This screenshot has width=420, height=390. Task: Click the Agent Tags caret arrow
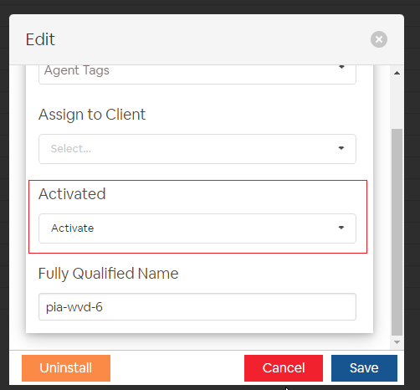click(x=341, y=67)
